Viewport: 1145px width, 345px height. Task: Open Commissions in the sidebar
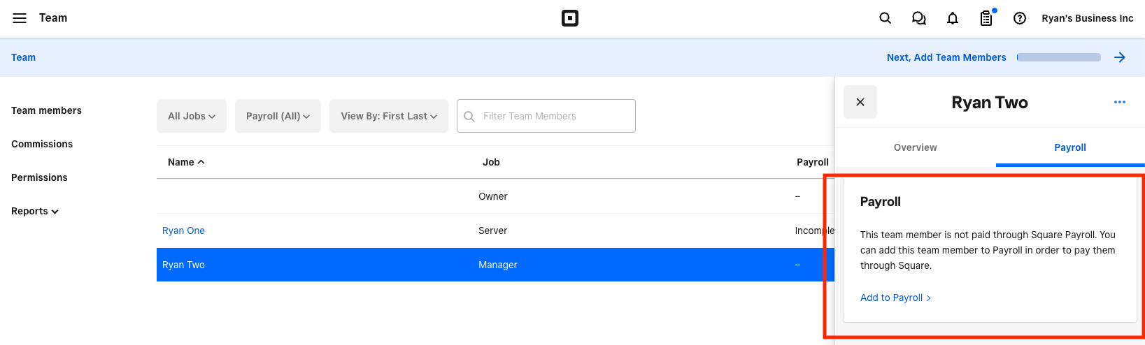[42, 144]
